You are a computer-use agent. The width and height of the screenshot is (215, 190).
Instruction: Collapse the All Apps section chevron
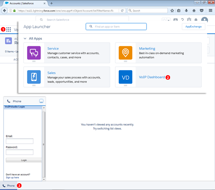(25, 39)
